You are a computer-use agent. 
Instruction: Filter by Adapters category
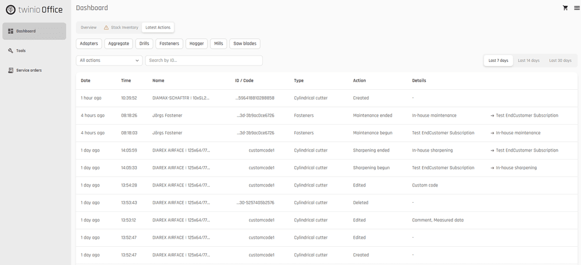(89, 44)
